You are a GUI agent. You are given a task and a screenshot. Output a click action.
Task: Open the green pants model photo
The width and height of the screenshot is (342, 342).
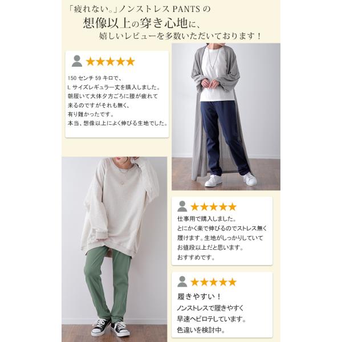[x=115, y=249]
